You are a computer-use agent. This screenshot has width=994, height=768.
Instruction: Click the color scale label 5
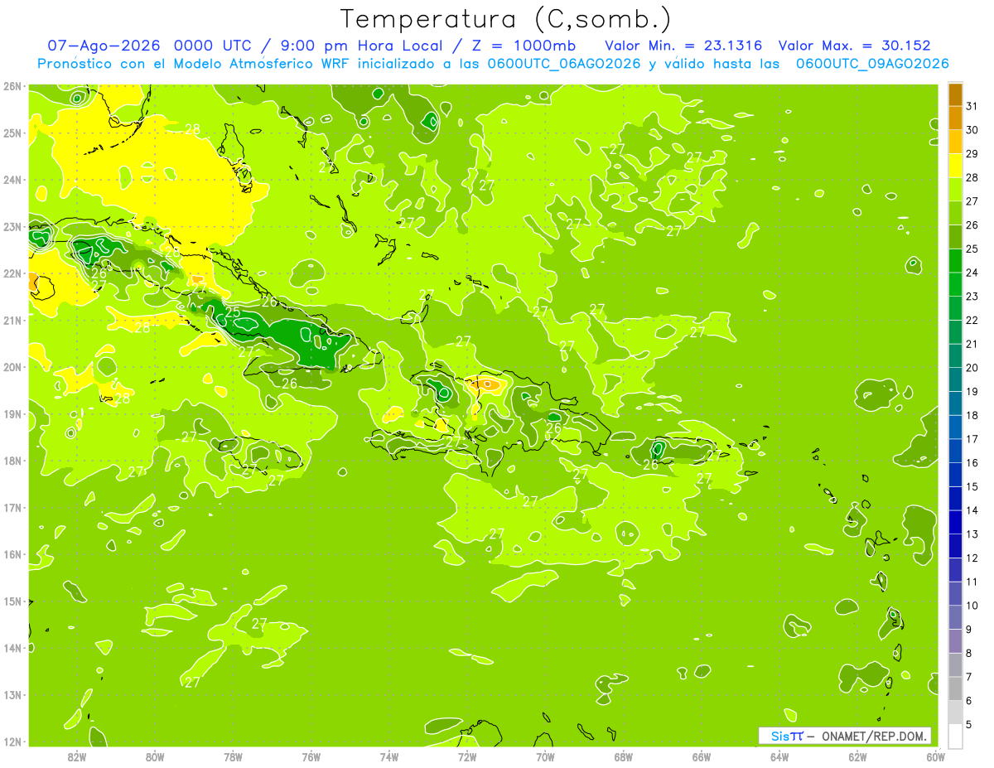tap(969, 724)
